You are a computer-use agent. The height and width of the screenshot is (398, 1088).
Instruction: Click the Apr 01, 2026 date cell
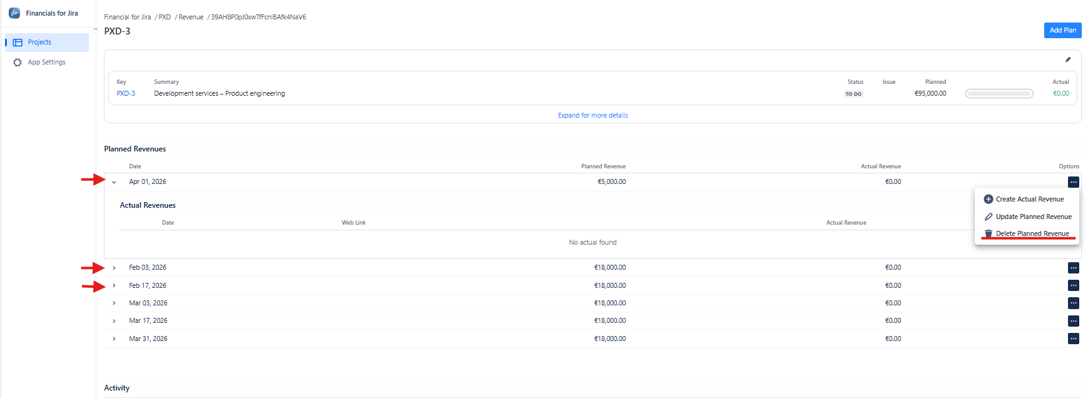[148, 182]
